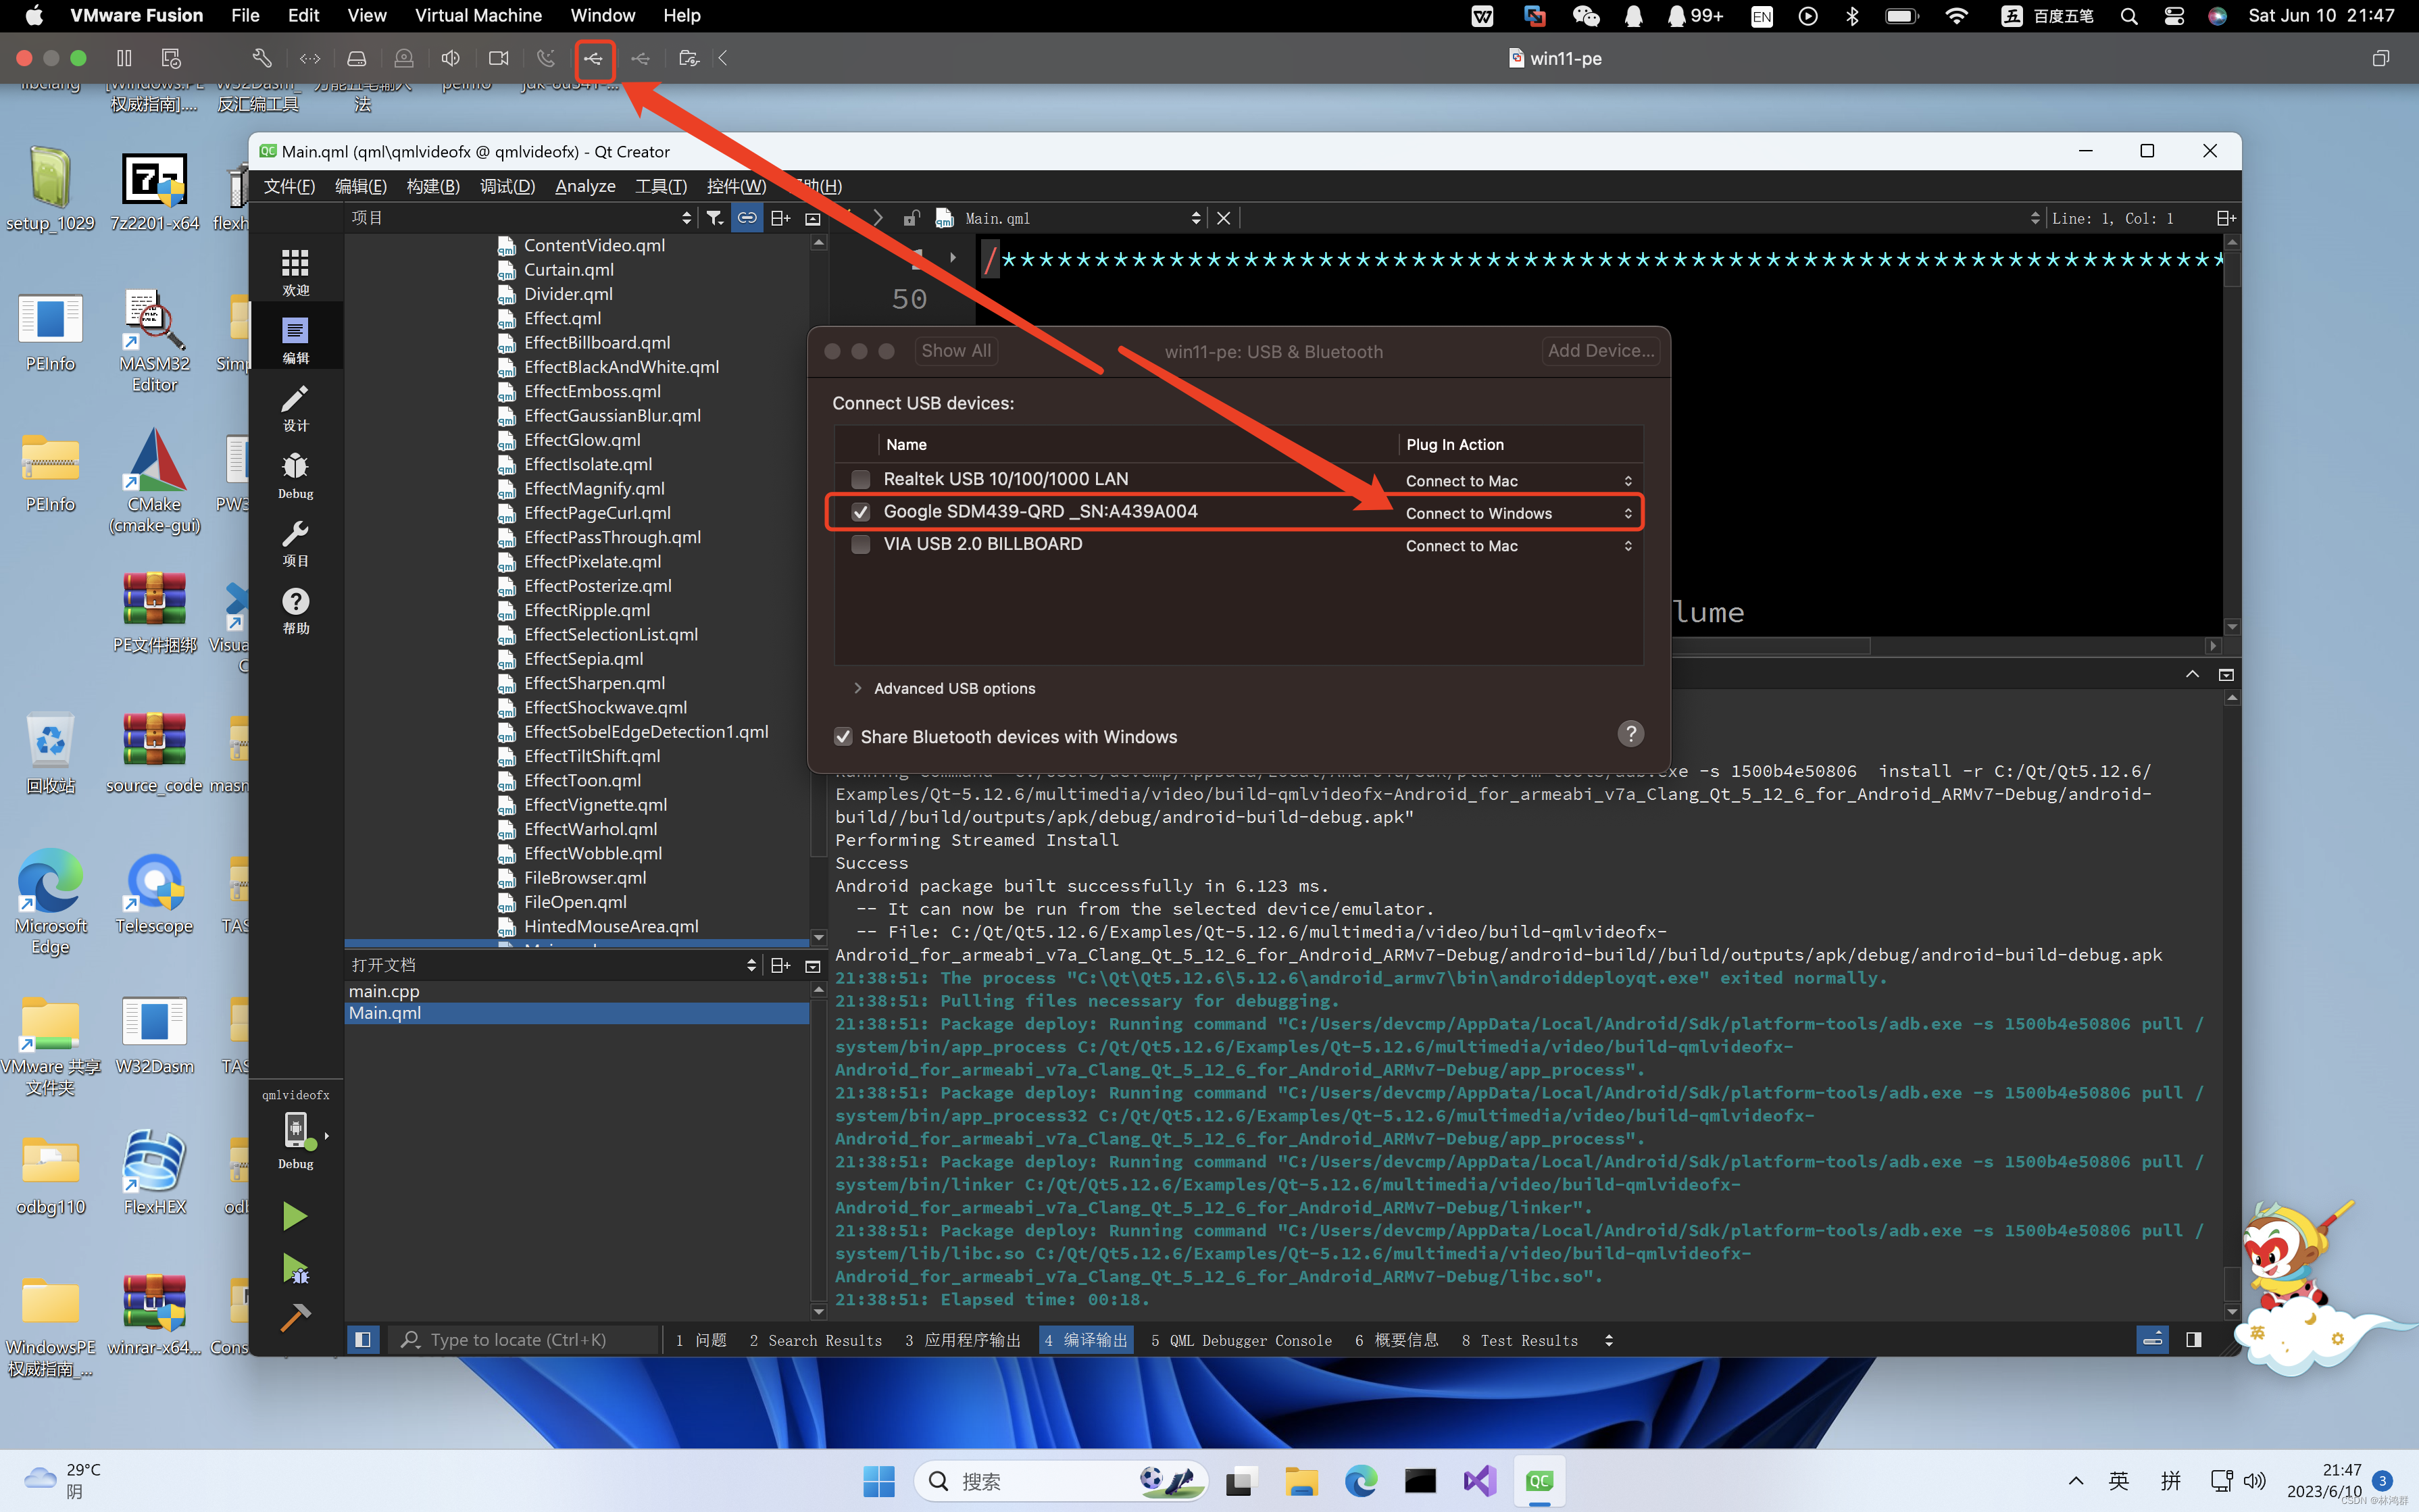Switch to the 1 问题 output tab
The image size is (2419, 1512).
pos(701,1340)
